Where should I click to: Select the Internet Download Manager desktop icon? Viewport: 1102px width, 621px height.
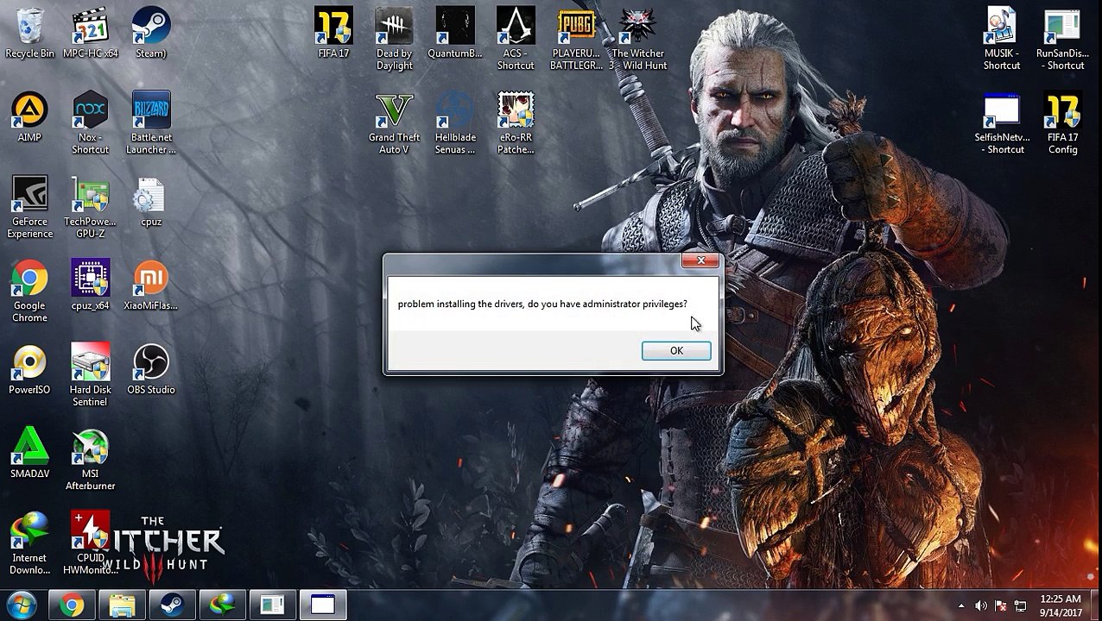pyautogui.click(x=29, y=543)
